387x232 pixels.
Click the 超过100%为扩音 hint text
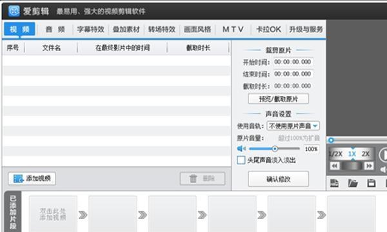pos(299,138)
